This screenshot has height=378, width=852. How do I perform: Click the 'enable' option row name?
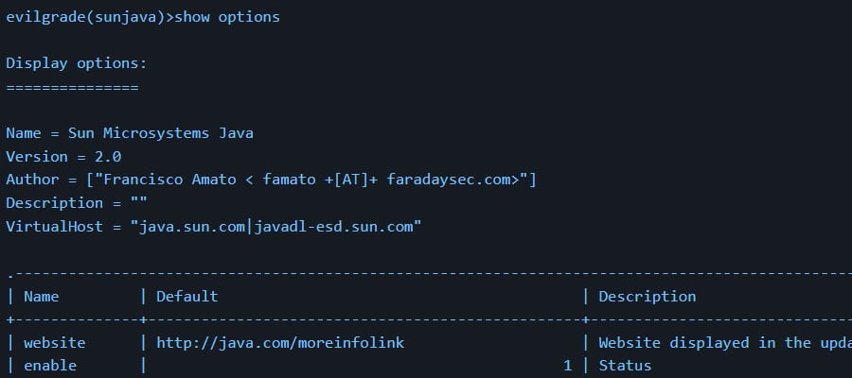(x=50, y=366)
